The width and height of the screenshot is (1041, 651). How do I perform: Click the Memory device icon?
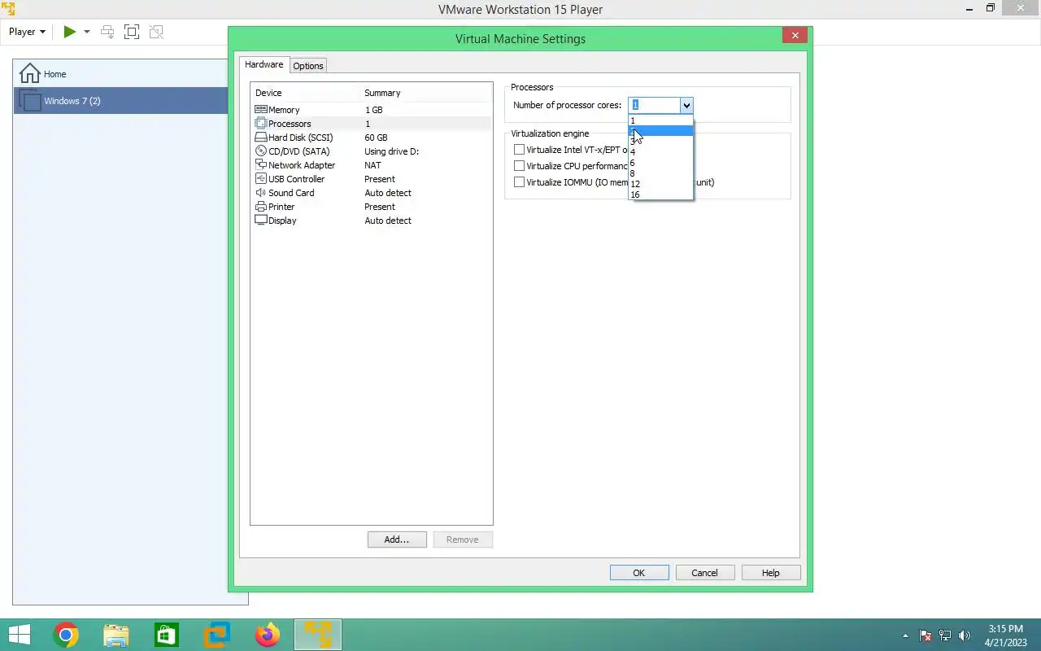(261, 110)
